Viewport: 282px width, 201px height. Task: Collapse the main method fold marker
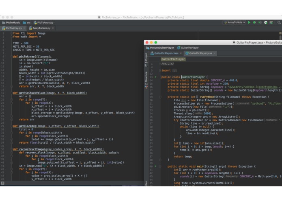160,166
